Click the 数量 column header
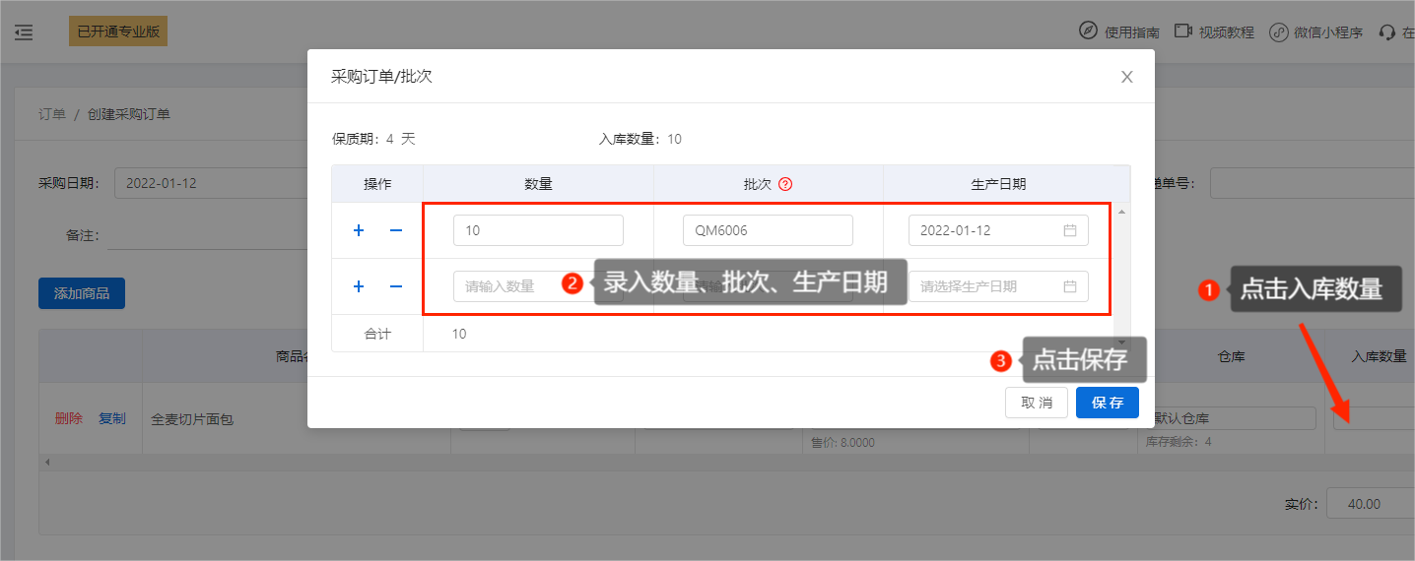Viewport: 1415px width, 561px height. (x=538, y=184)
